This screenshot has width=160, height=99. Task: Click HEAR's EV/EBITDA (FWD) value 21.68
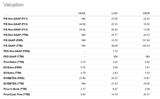[82, 78]
